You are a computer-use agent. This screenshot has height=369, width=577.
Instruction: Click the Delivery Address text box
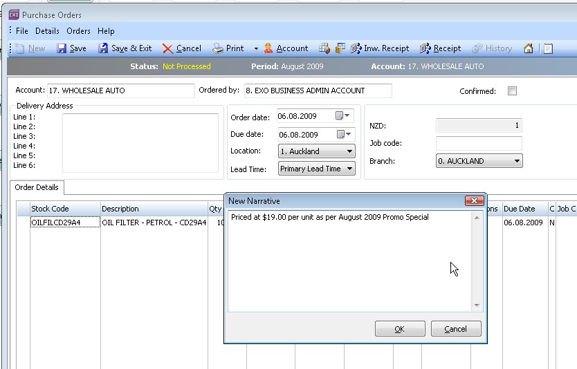pyautogui.click(x=140, y=142)
